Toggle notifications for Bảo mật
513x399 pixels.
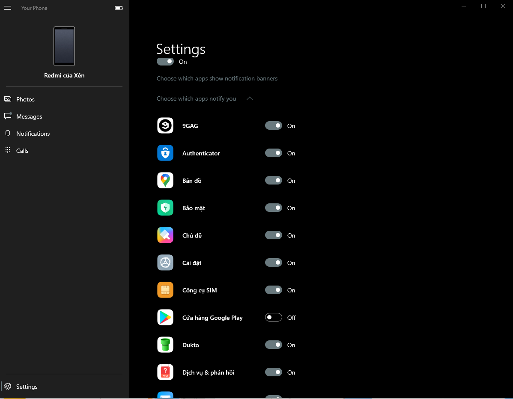(274, 208)
